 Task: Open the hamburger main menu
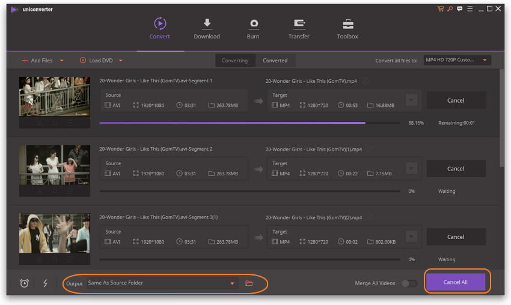pyautogui.click(x=470, y=9)
